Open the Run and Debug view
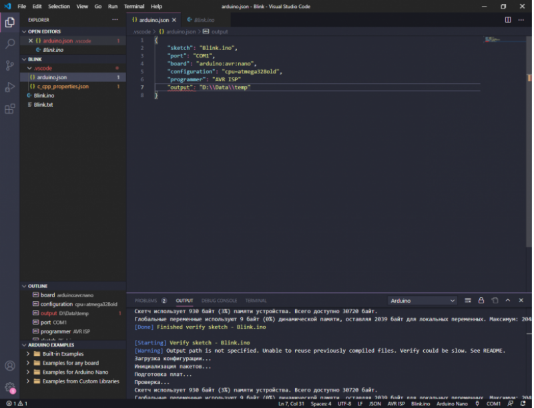This screenshot has height=408, width=534. coord(10,87)
